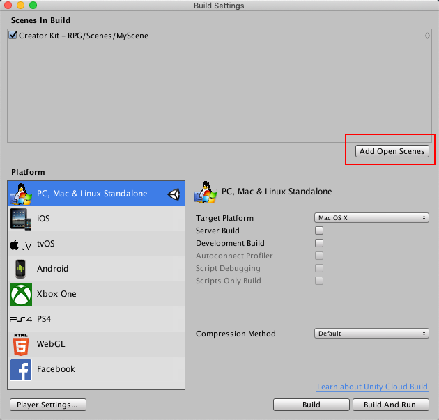Enable the Development Build checkbox
439x420 pixels.
click(319, 243)
